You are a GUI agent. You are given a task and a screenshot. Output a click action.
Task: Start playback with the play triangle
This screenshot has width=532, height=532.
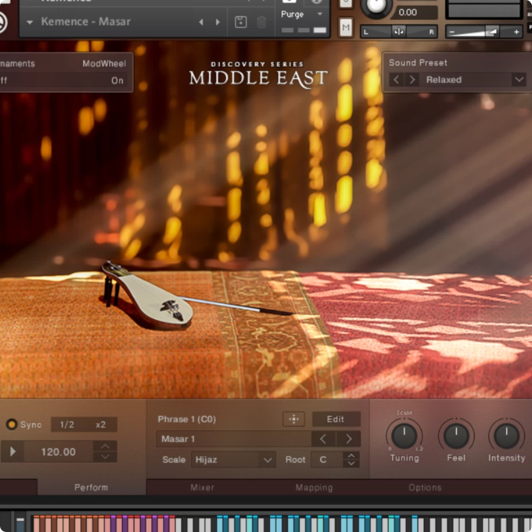coord(13,451)
